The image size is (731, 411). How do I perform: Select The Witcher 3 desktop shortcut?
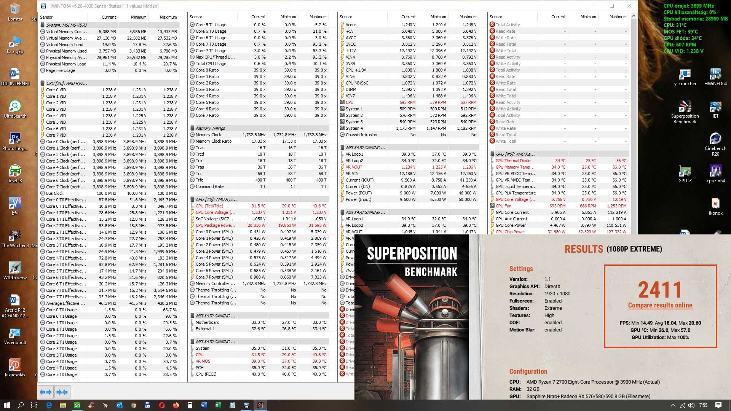tap(15, 239)
